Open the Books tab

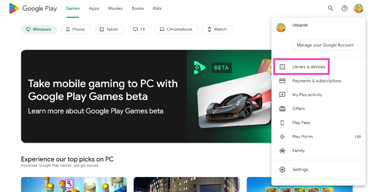point(138,9)
